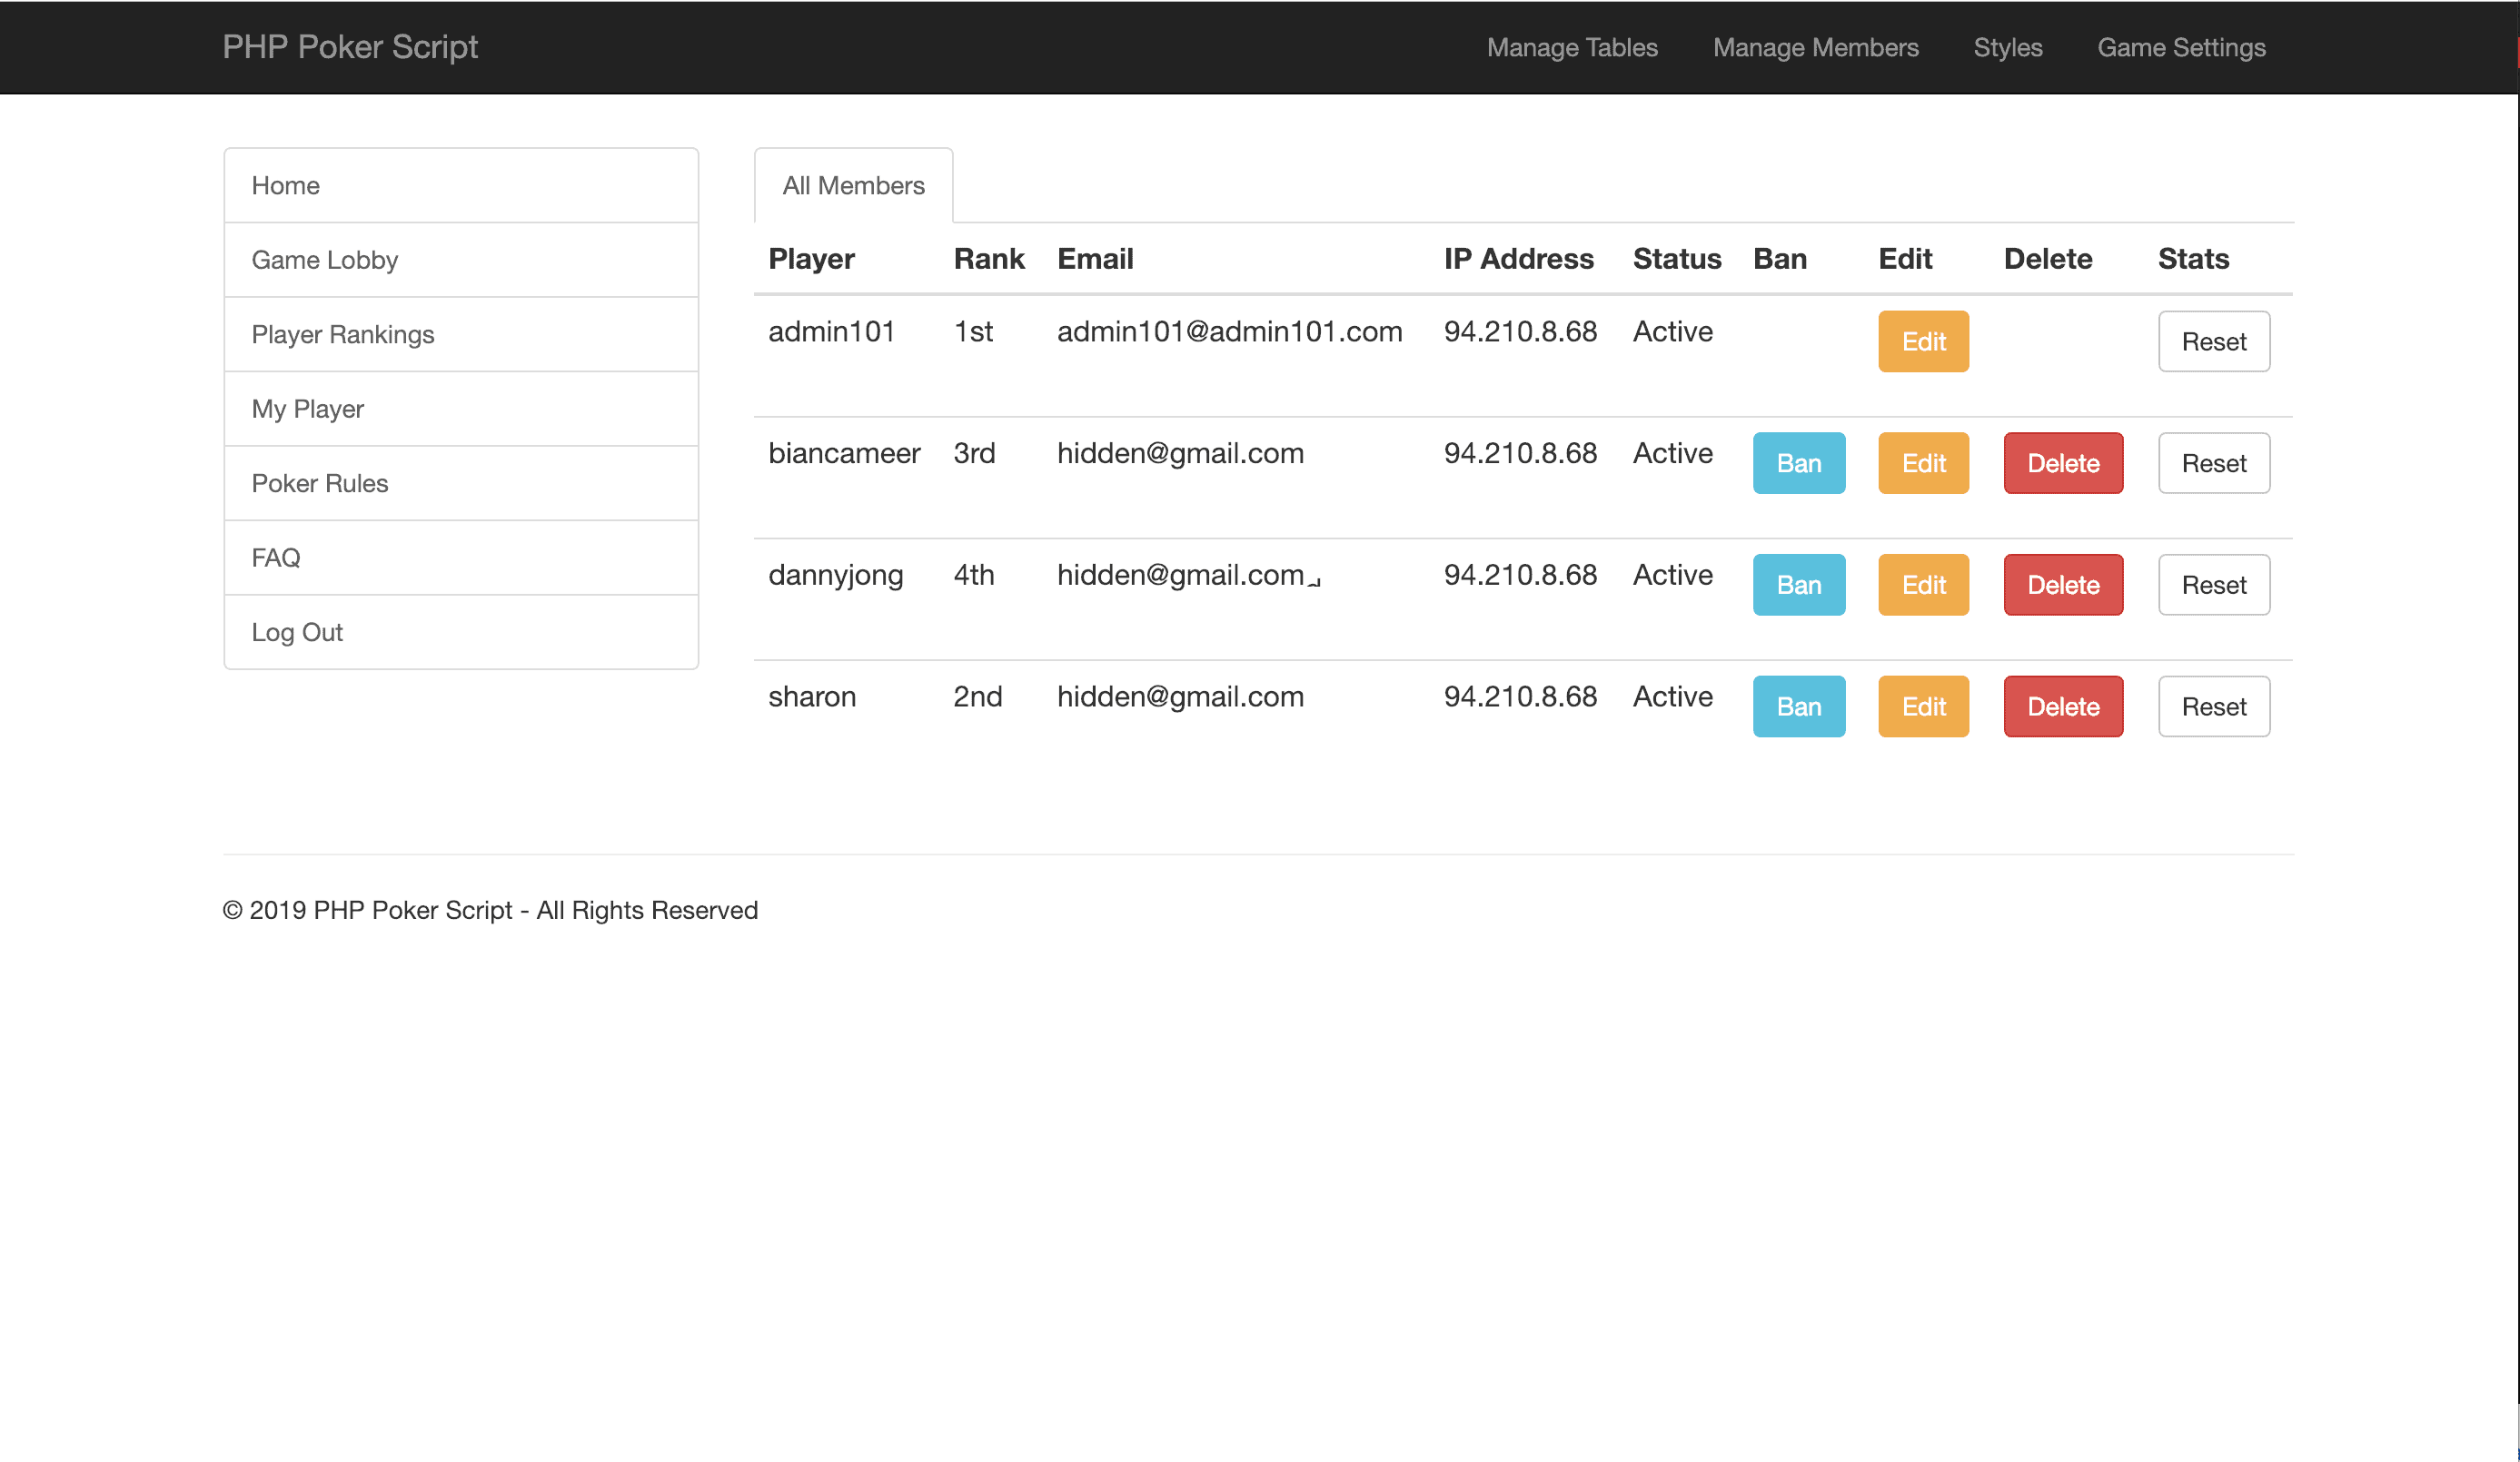The width and height of the screenshot is (2520, 1462).
Task: Click the Stats column header
Action: [x=2193, y=259]
